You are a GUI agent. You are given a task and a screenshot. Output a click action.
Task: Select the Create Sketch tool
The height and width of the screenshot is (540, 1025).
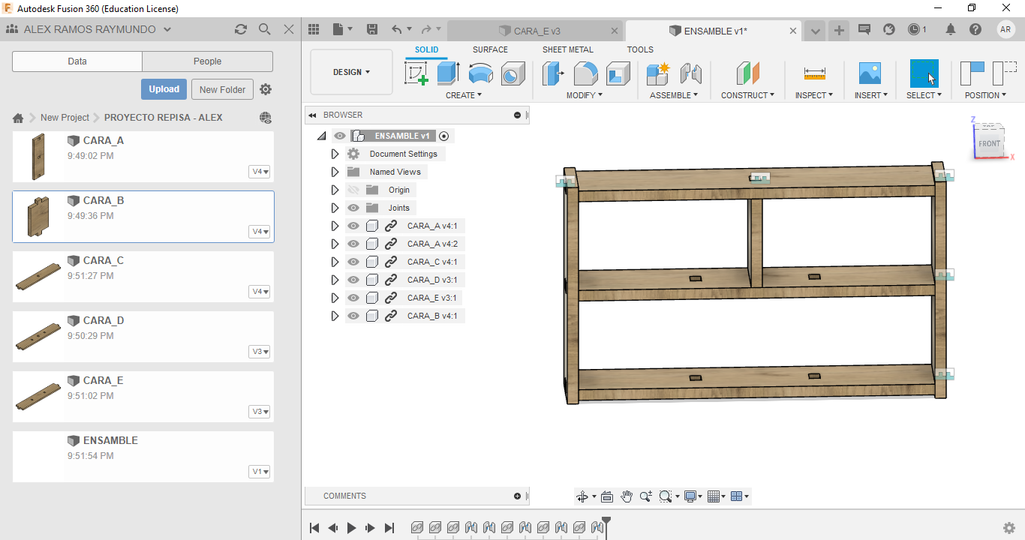pyautogui.click(x=416, y=73)
